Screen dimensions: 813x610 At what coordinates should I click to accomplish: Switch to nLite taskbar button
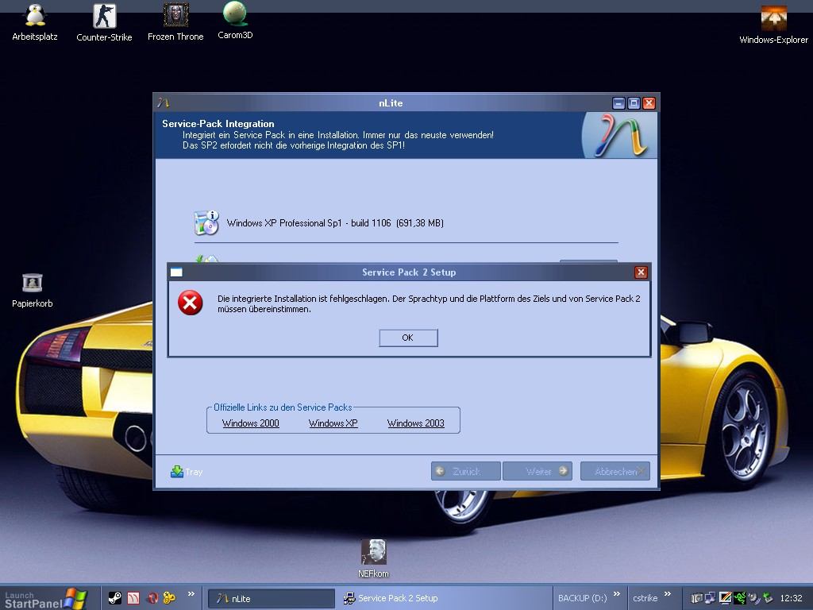tap(272, 598)
